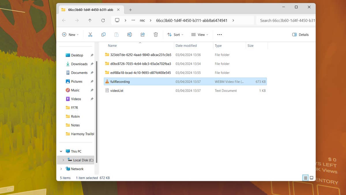
Task: Click the Cut scissors icon
Action: [x=90, y=35]
